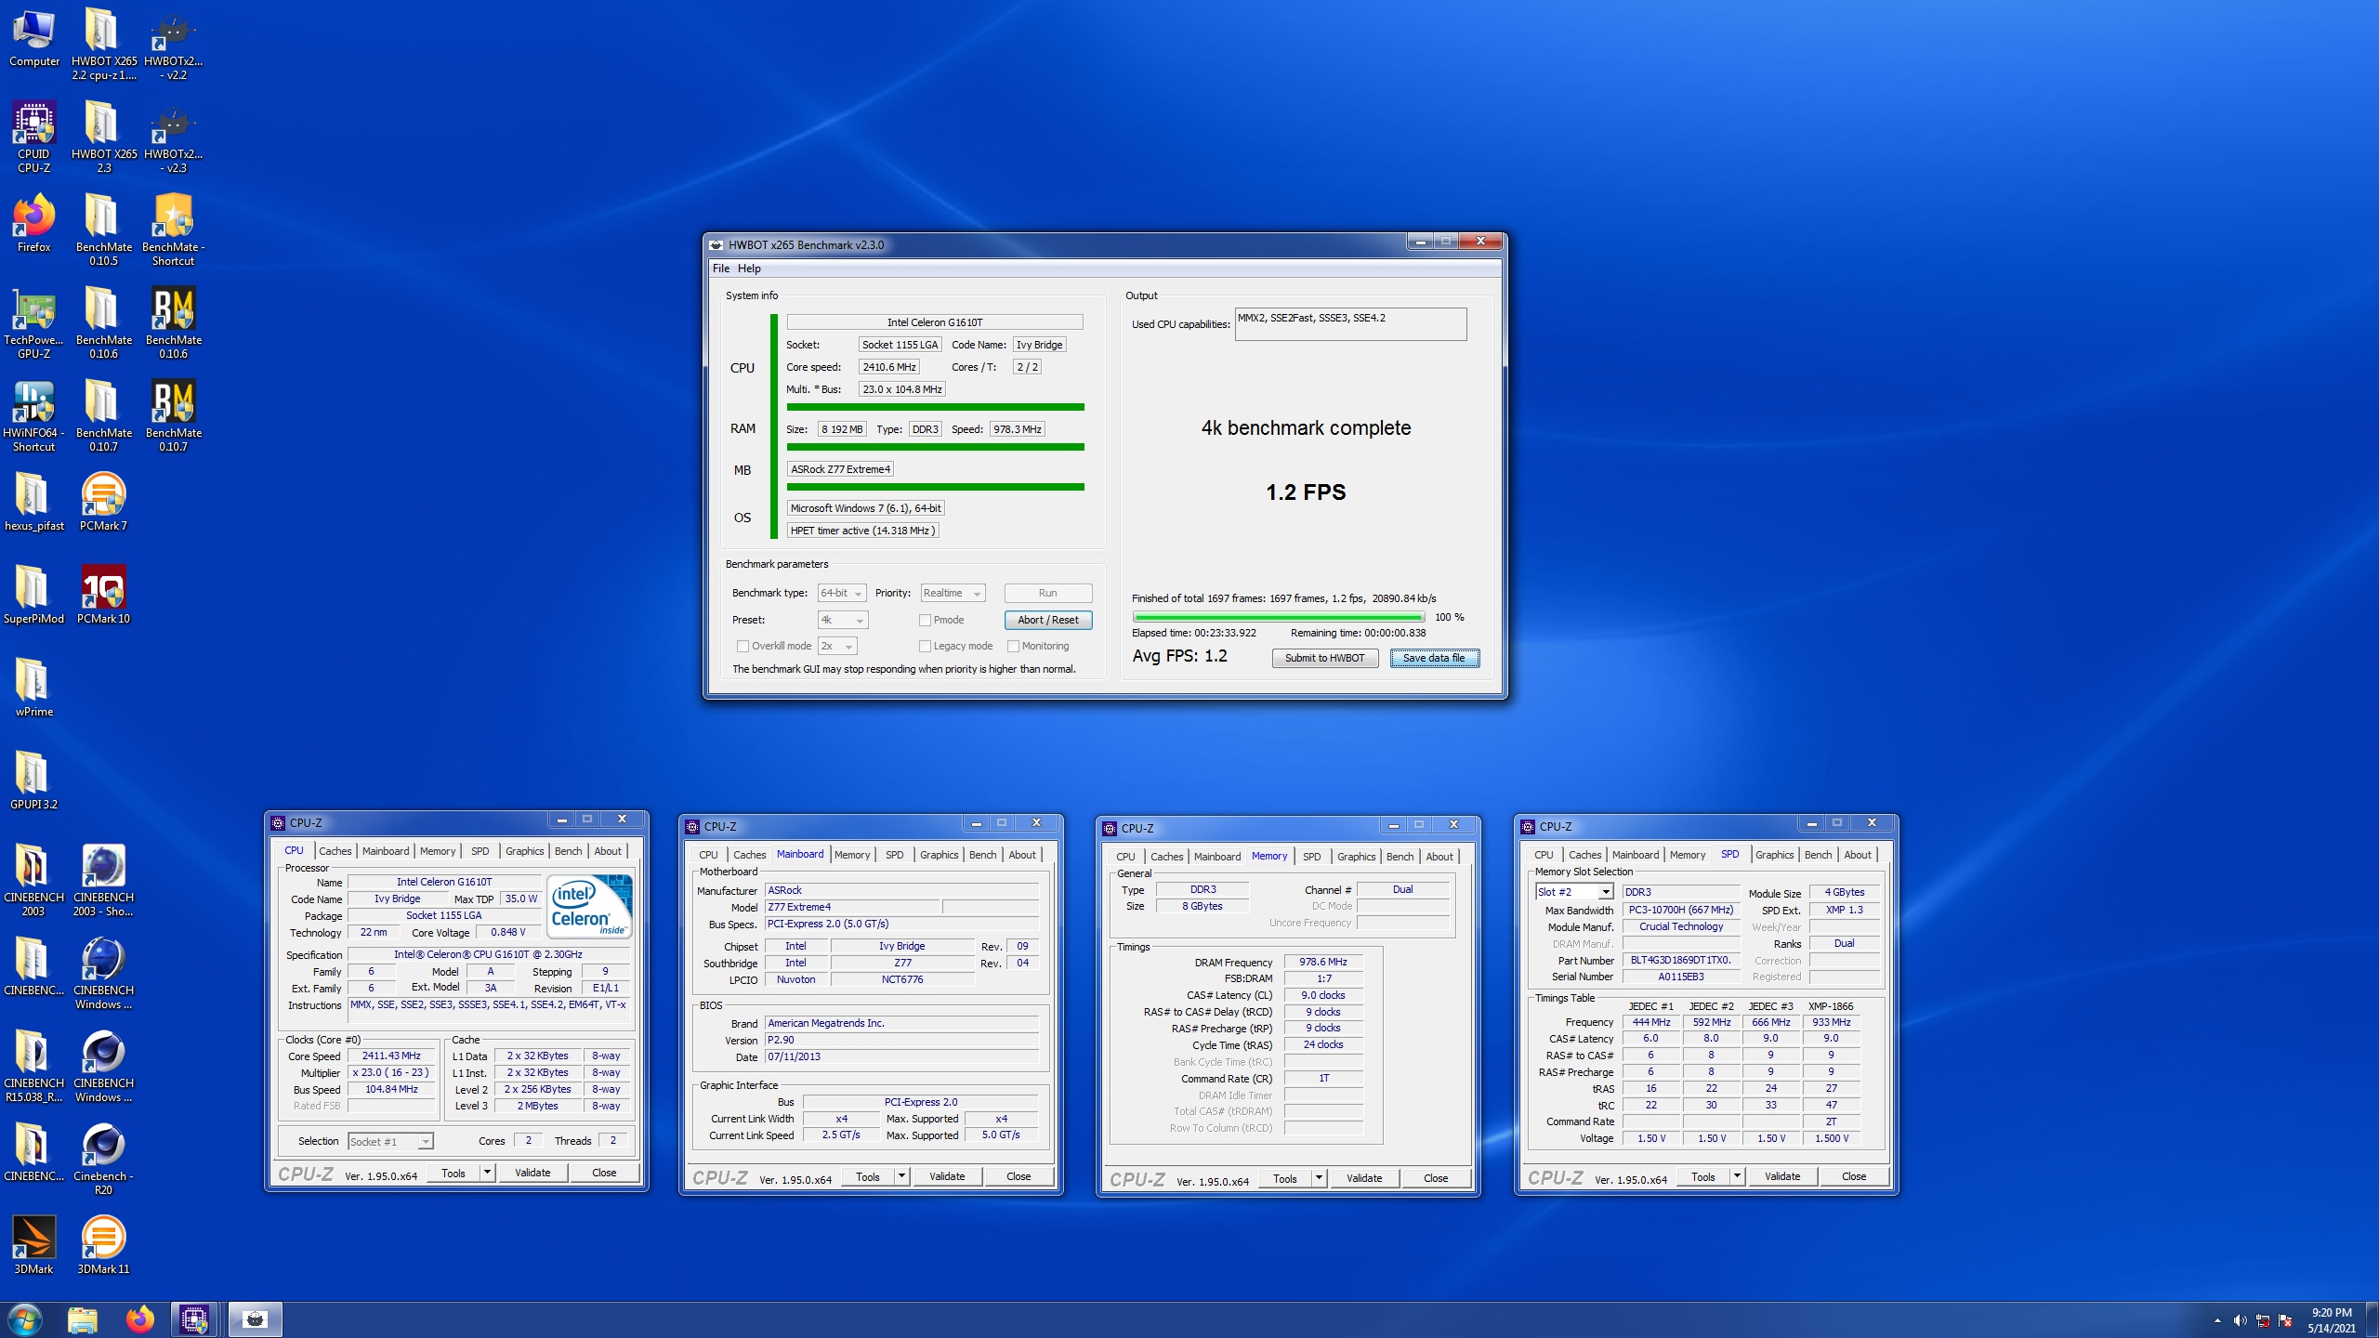Open the volume speaker tray icon
2379x1338 pixels.
(x=2240, y=1320)
